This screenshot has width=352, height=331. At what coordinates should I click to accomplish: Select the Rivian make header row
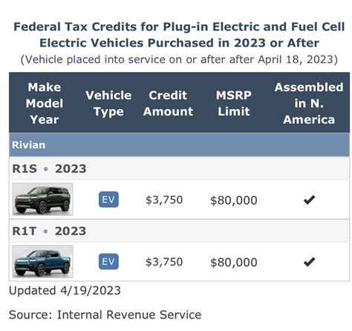180,145
